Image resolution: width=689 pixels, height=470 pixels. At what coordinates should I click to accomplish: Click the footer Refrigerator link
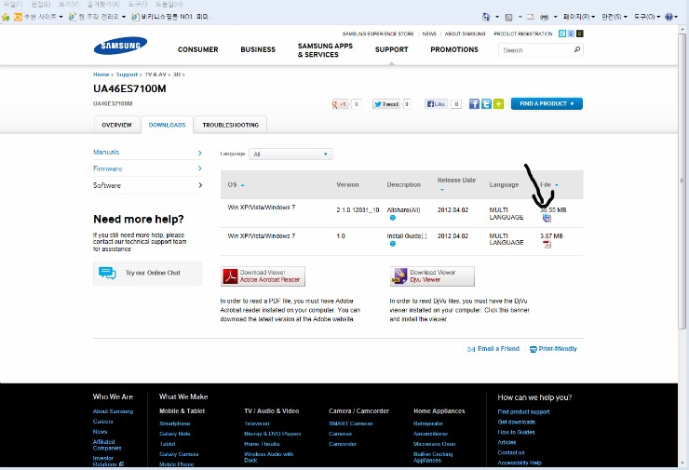[428, 423]
